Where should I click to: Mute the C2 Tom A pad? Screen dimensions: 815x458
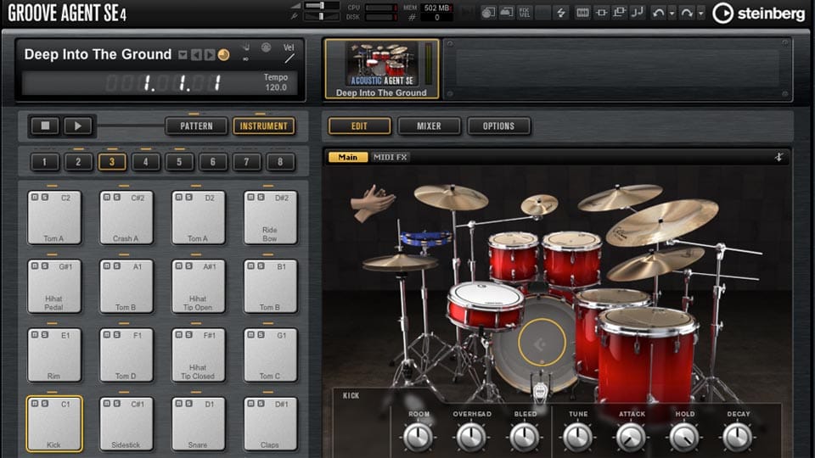[x=35, y=198]
